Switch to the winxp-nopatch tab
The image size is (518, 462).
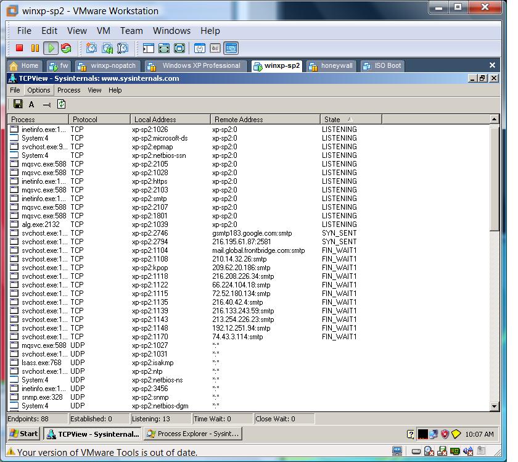(x=108, y=66)
